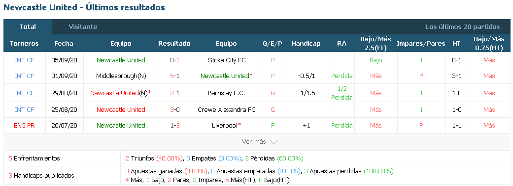
Task: Click INT CF link for 29/08/20 match
Action: pyautogui.click(x=25, y=93)
